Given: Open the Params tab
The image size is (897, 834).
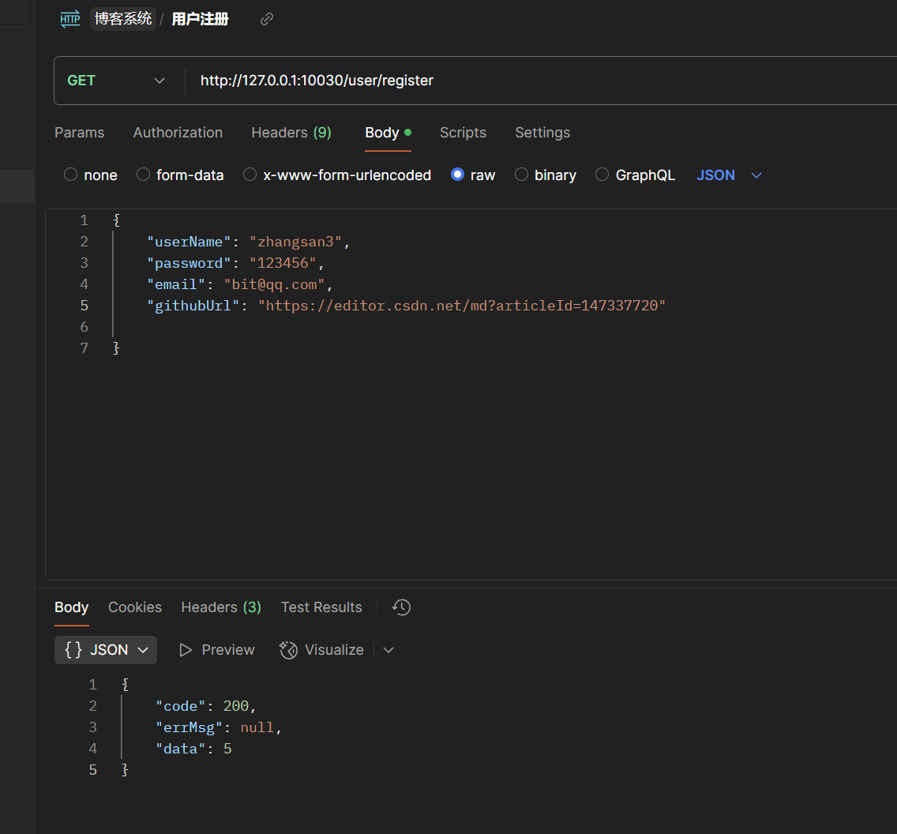Looking at the screenshot, I should tap(80, 133).
